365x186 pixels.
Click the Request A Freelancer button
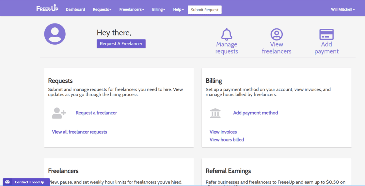click(x=121, y=43)
